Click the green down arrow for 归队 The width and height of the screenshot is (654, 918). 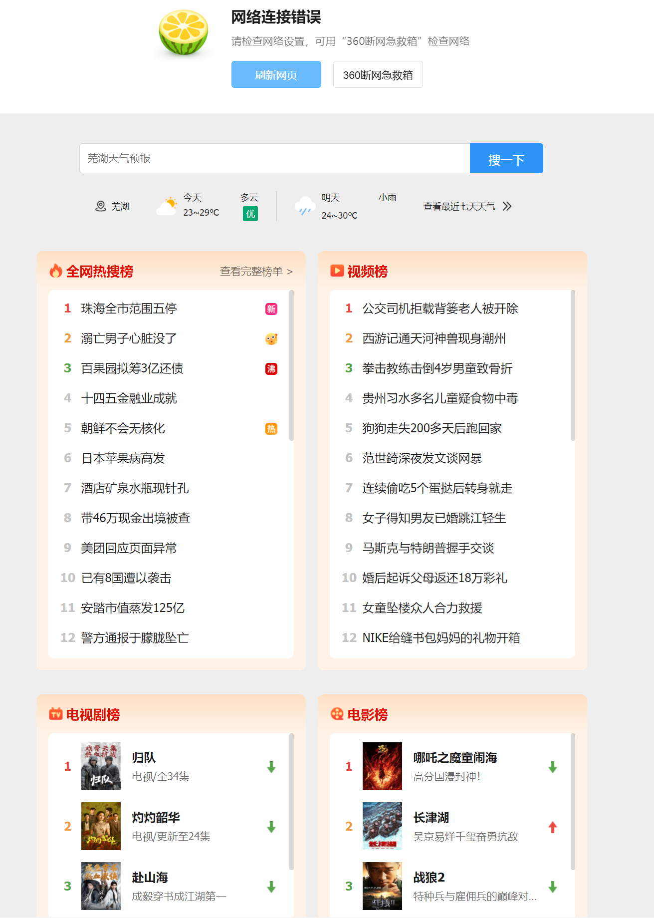point(271,767)
